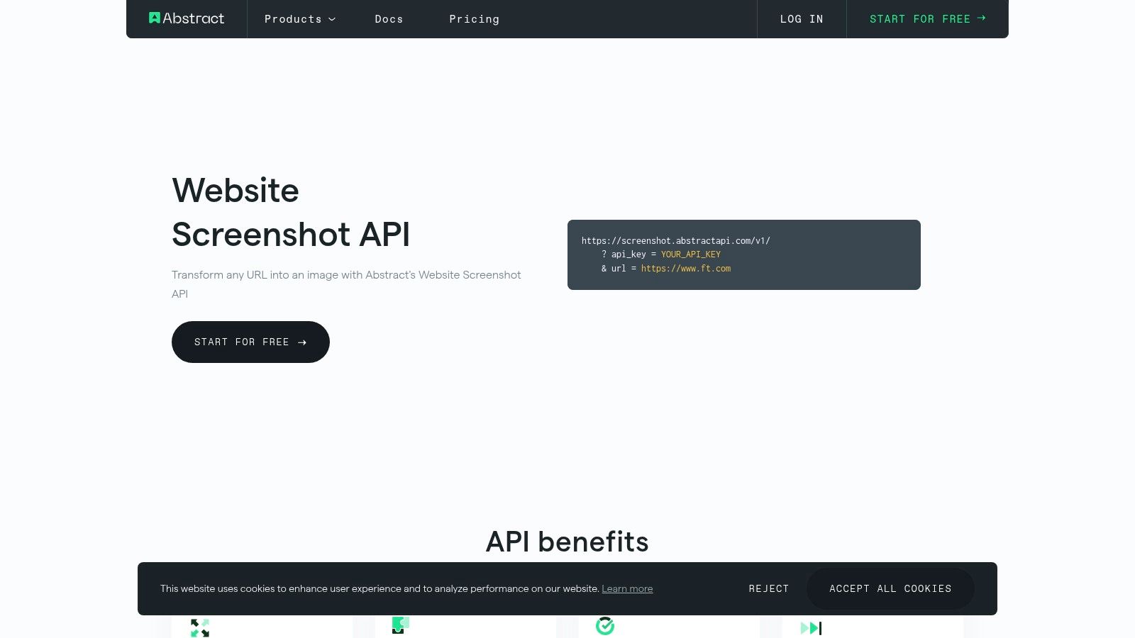Click the fast-forward benefit icon
Screen dimensions: 1135x638
[x=809, y=627]
